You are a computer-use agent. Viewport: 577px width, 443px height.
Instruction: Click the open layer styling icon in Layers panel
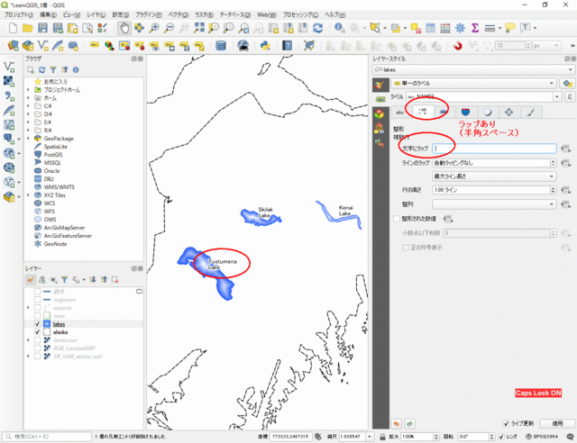[x=31, y=280]
